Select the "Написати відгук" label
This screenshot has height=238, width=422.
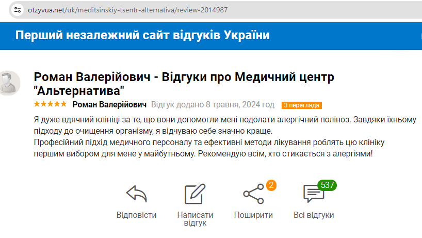click(195, 219)
